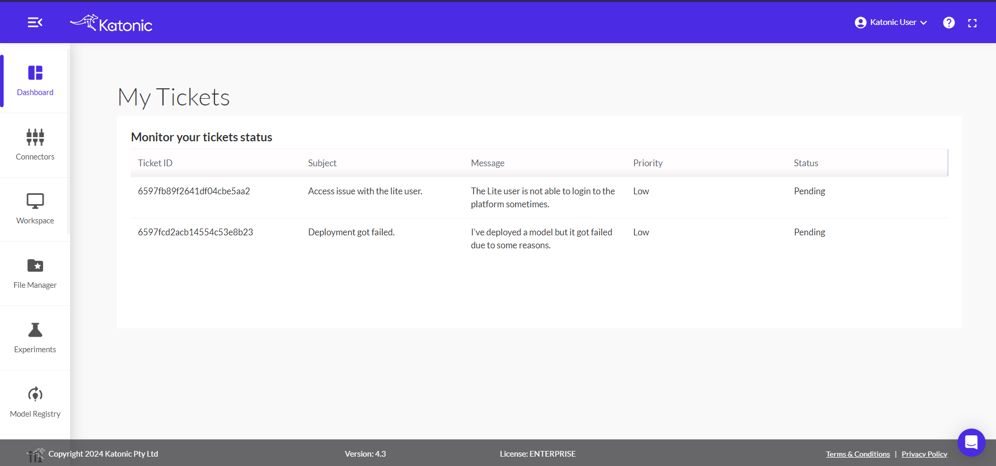Image resolution: width=996 pixels, height=466 pixels.
Task: Open the Dashboard icon in sidebar
Action: [x=35, y=73]
